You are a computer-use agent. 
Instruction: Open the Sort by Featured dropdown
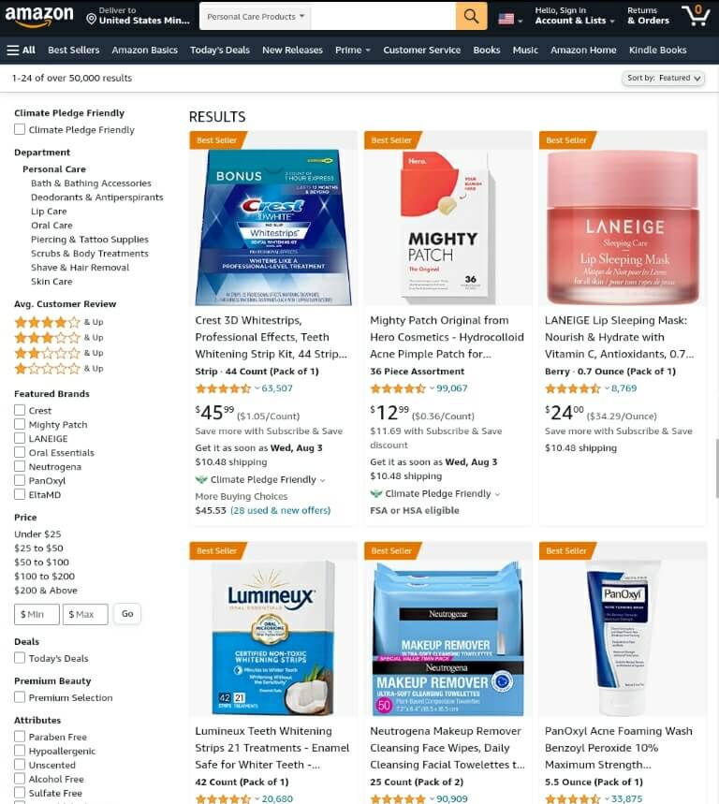click(x=663, y=78)
